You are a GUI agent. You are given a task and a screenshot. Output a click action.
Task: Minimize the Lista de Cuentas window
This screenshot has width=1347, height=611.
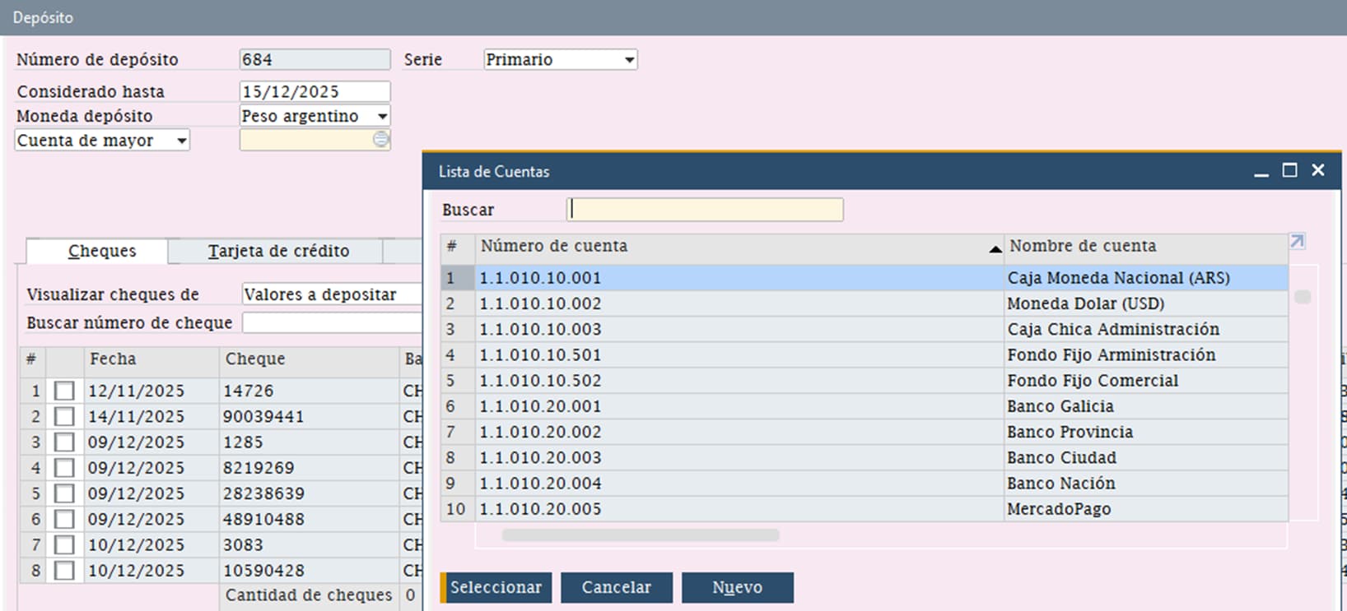click(x=1261, y=171)
